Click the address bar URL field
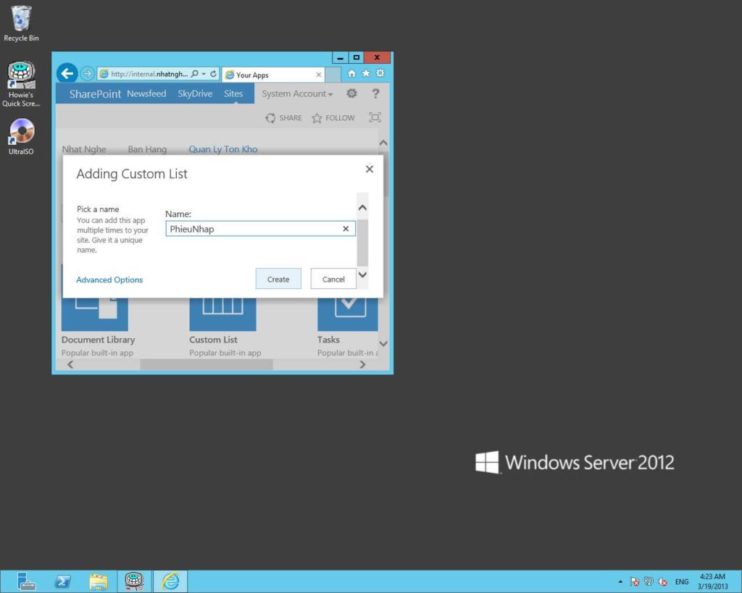The height and width of the screenshot is (593, 742). coord(149,74)
